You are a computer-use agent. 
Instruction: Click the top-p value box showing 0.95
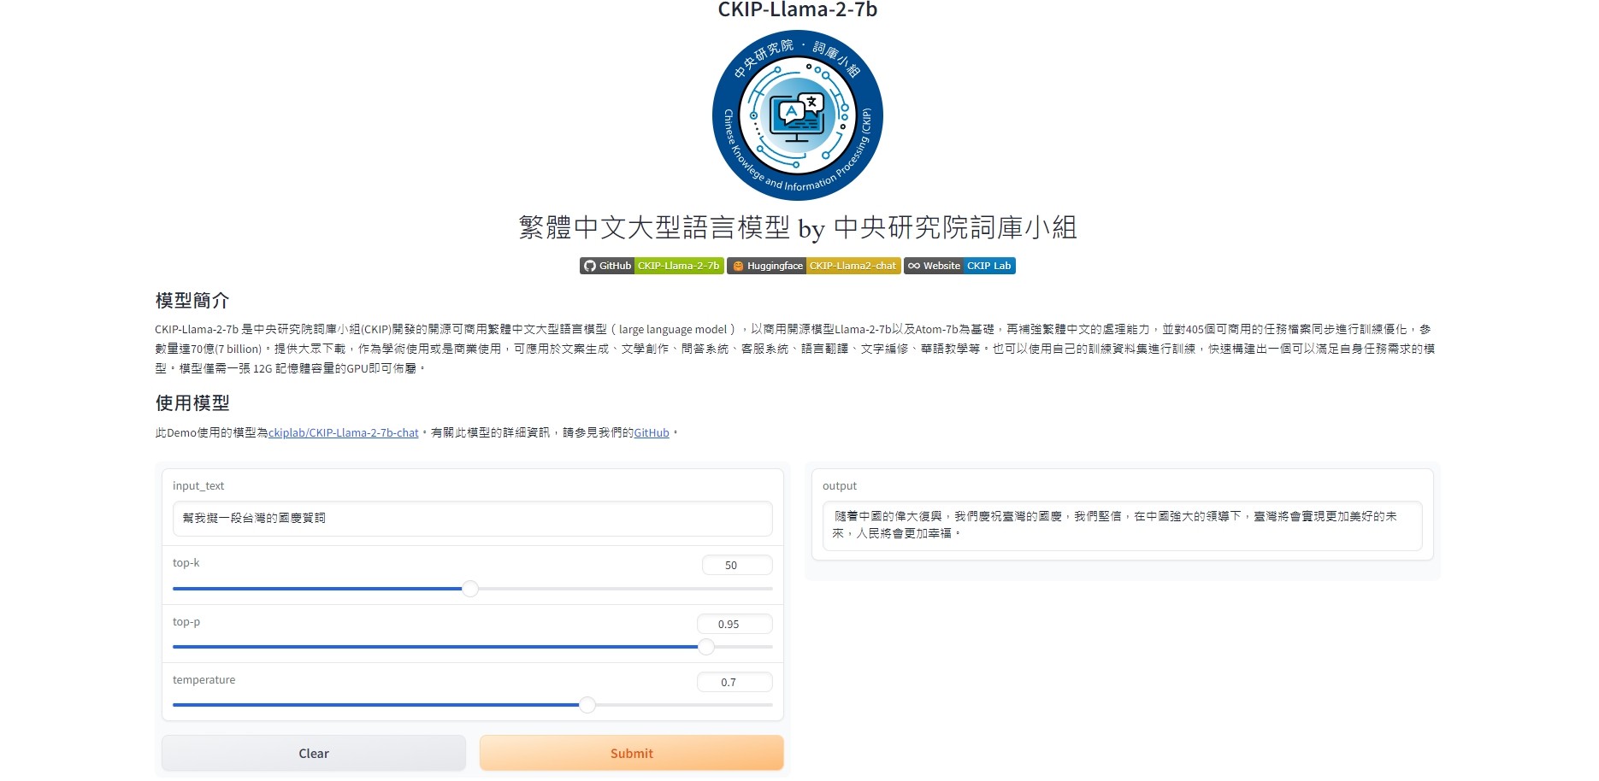pyautogui.click(x=735, y=624)
